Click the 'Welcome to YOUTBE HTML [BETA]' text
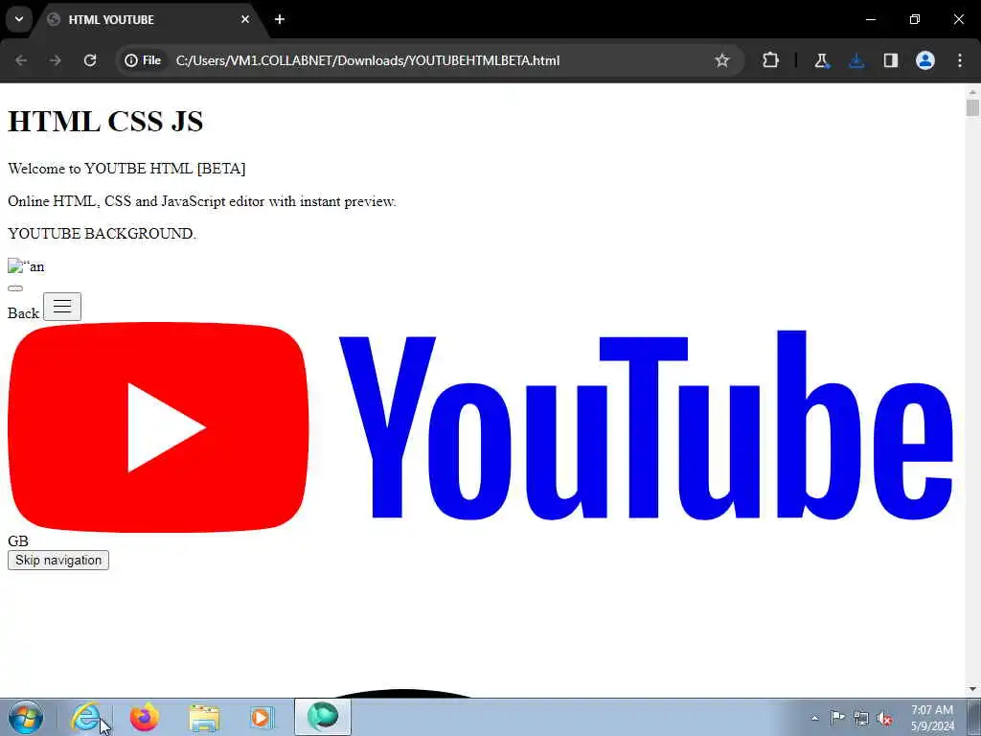Image resolution: width=981 pixels, height=736 pixels. (x=126, y=169)
